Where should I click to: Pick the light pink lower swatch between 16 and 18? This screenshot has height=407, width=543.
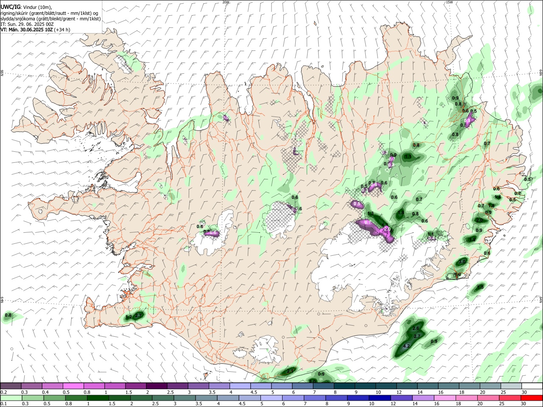tap(444, 398)
